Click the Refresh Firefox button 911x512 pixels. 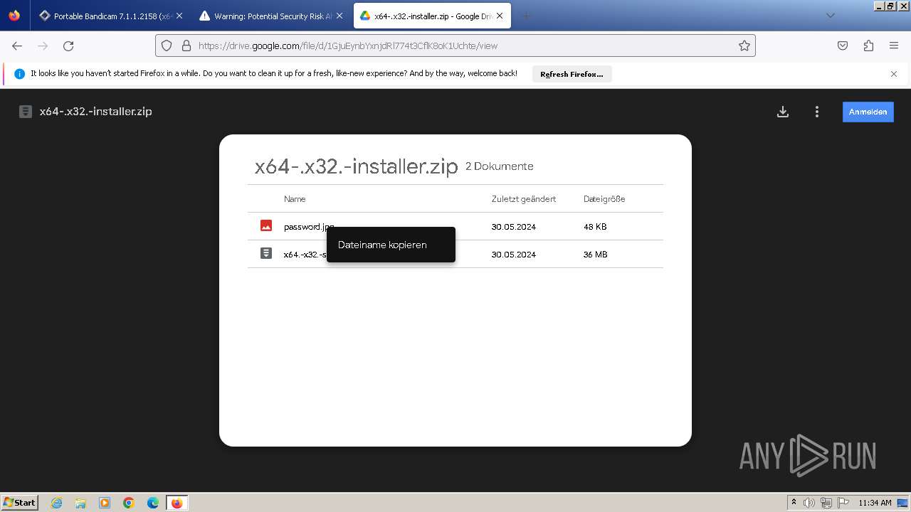tap(572, 74)
